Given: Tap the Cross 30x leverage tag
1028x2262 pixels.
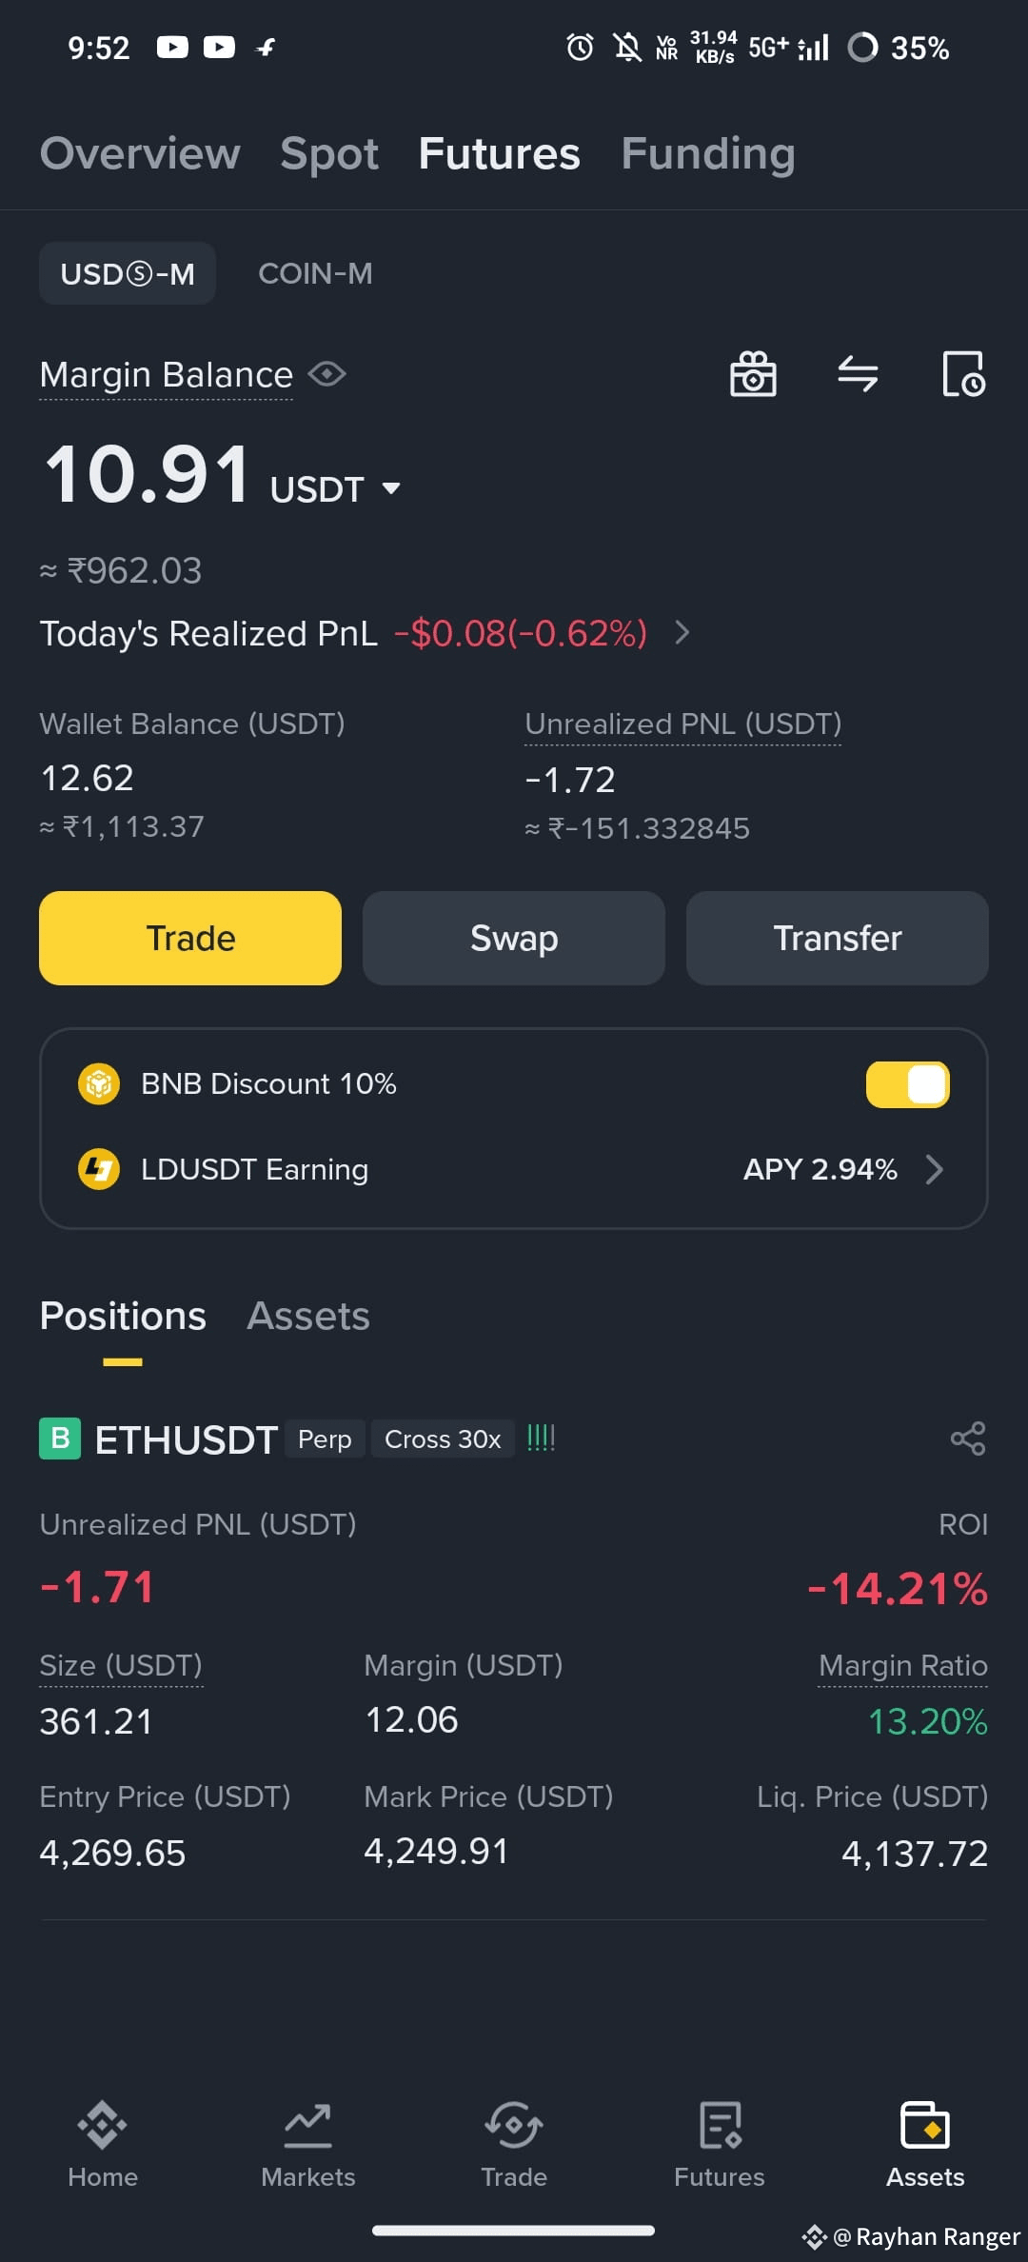Looking at the screenshot, I should (443, 1439).
